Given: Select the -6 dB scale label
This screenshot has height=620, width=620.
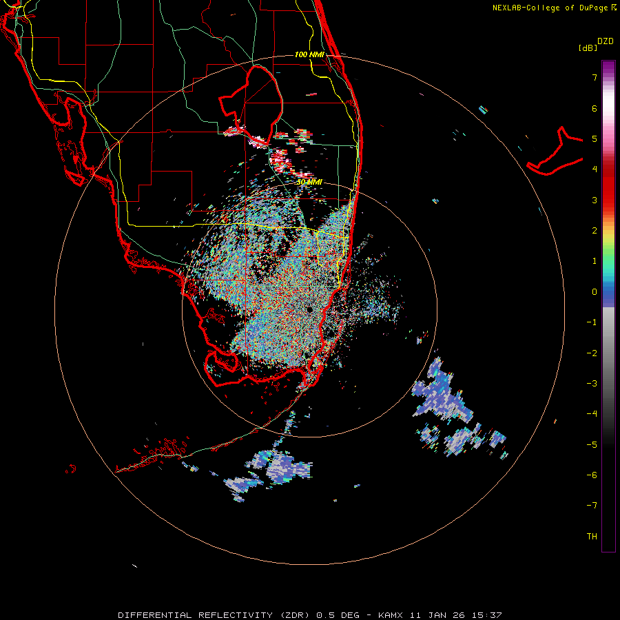Looking at the screenshot, I should tap(592, 475).
